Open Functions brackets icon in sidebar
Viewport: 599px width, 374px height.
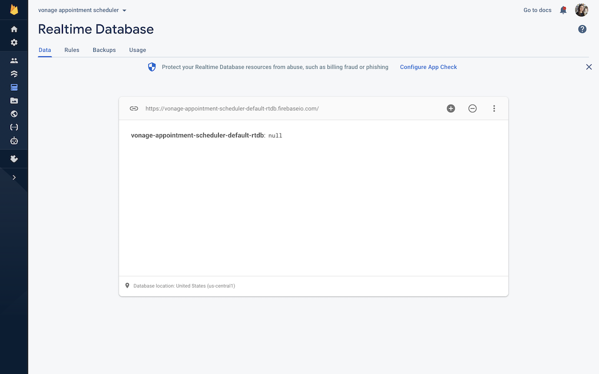(x=14, y=127)
